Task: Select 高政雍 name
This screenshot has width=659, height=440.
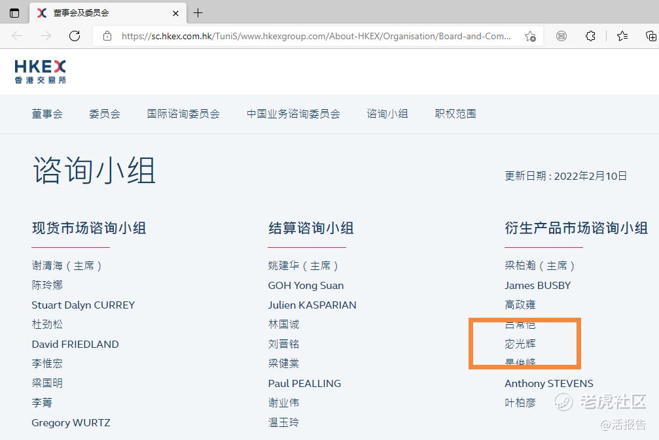Action: coord(520,305)
